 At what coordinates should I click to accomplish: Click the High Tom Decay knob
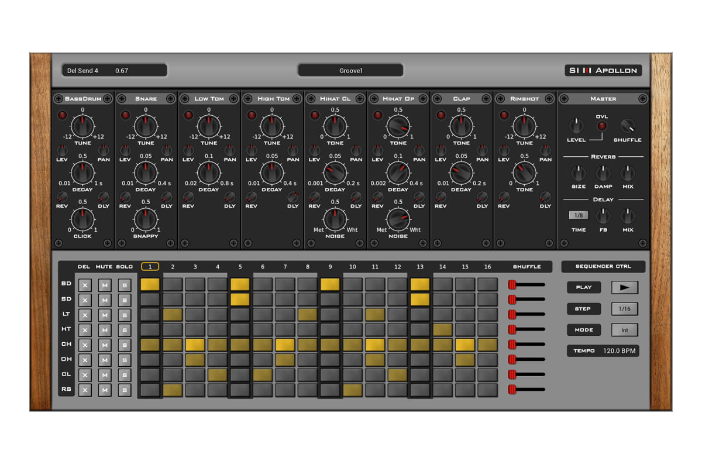pyautogui.click(x=272, y=173)
